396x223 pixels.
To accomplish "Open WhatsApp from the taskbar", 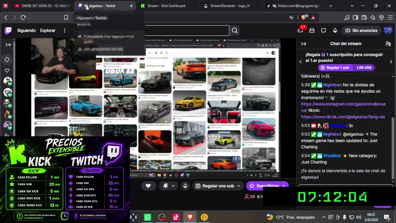I will click(148, 217).
